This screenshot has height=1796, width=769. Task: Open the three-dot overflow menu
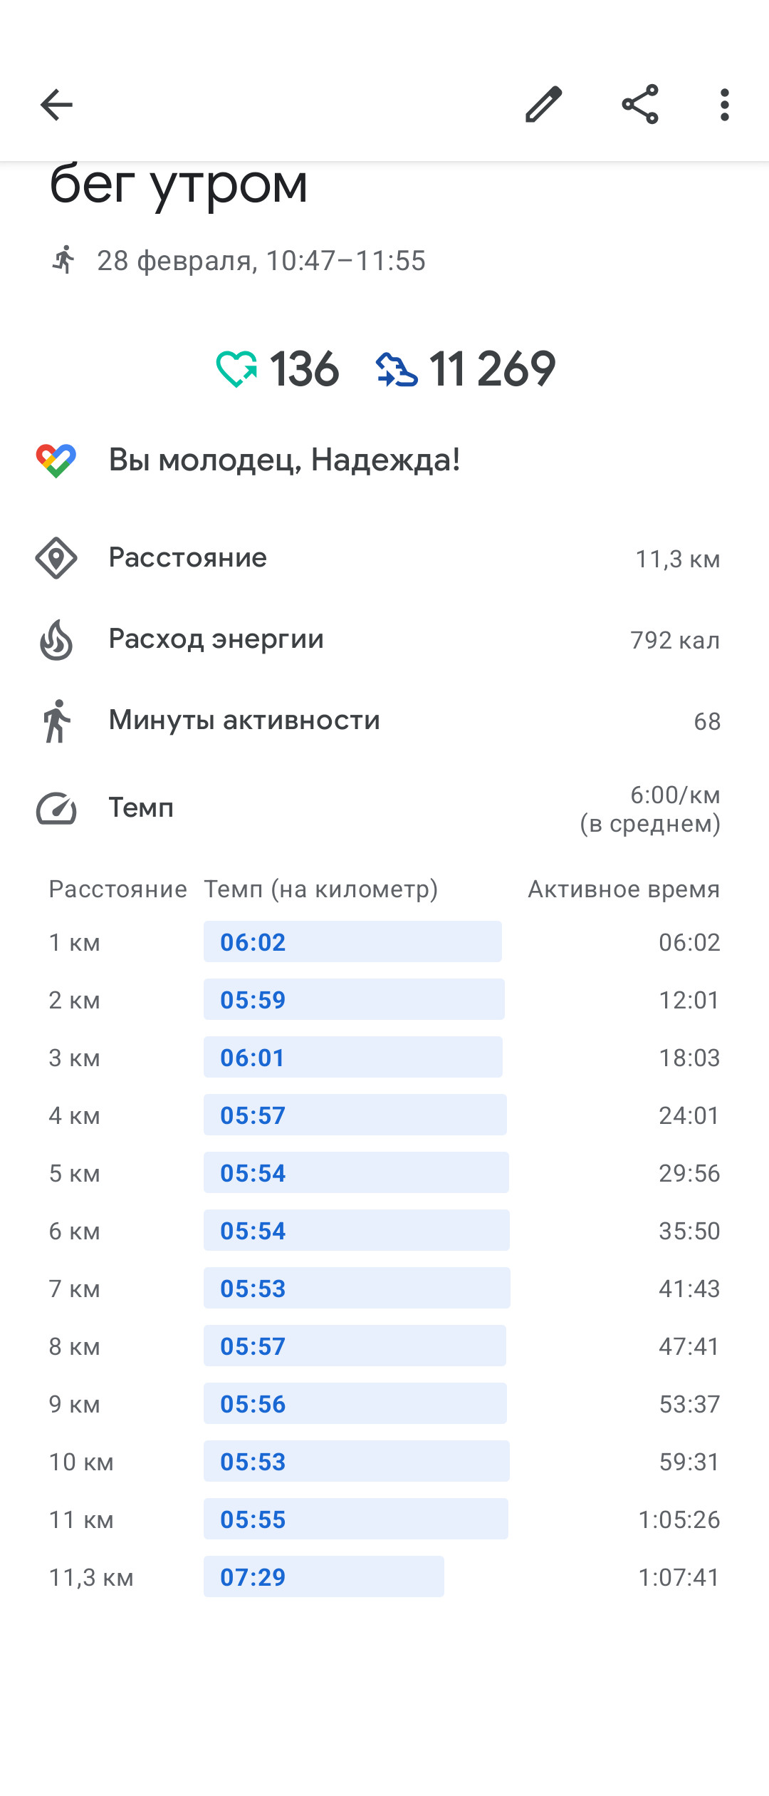(x=724, y=105)
